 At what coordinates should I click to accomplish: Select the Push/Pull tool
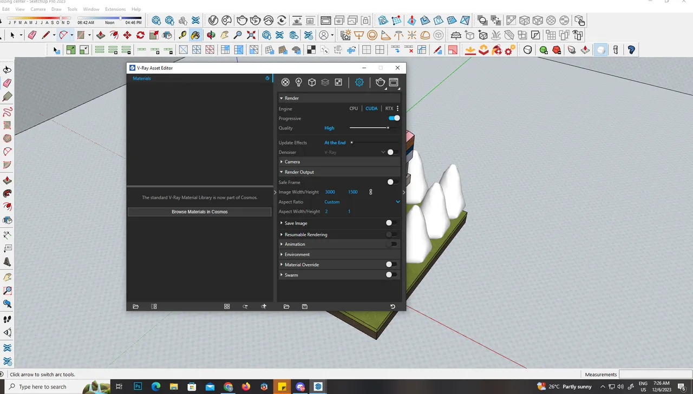[x=101, y=35]
